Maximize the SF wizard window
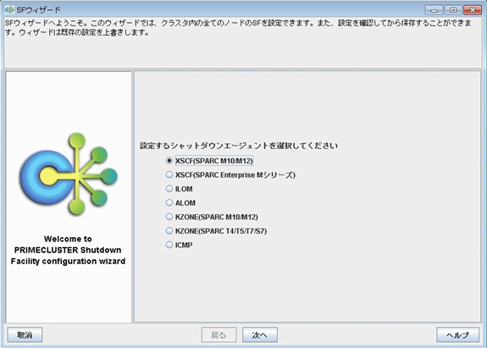This screenshot has height=348, width=487. point(453,10)
